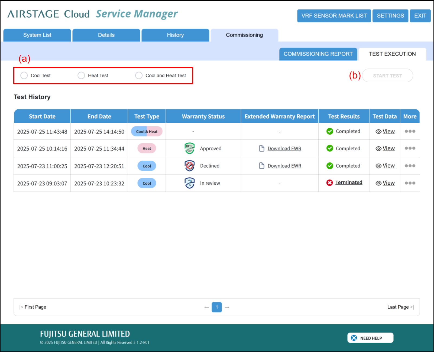Viewport: 434px width, 352px height.
Task: Open the VRF Sensor Mark List
Action: point(334,16)
